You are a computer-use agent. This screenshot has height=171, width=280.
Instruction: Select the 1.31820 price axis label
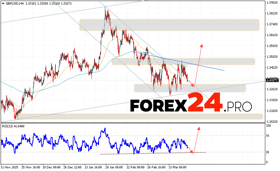272,100
